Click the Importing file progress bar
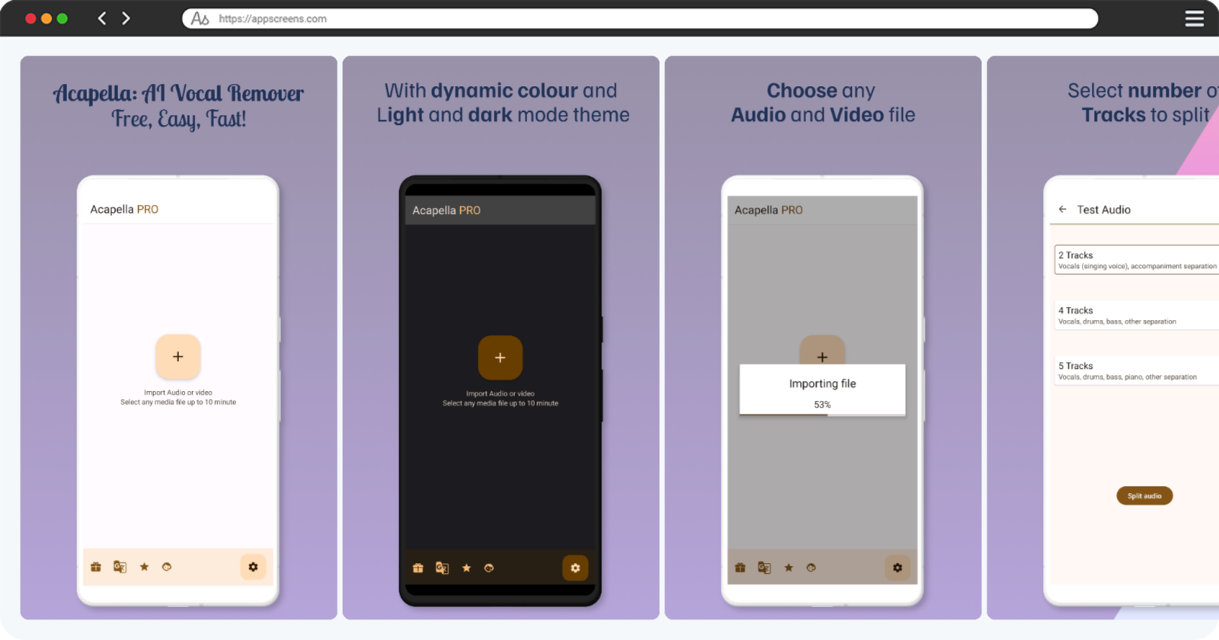1219x640 pixels. 822,414
